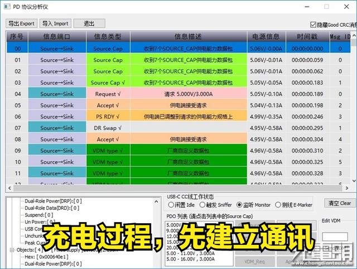The height and width of the screenshot is (269, 357).
Task: Click Accept √ cell in row 05
Action: tap(108, 105)
